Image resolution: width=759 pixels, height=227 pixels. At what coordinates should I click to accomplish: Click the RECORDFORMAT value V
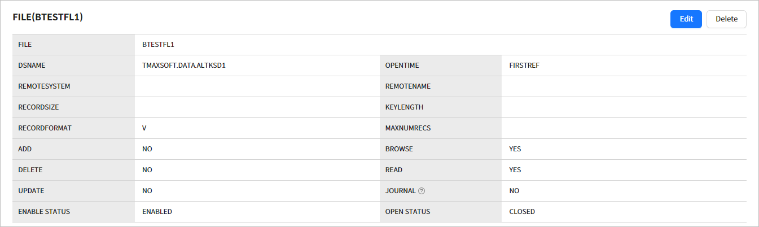[144, 128]
